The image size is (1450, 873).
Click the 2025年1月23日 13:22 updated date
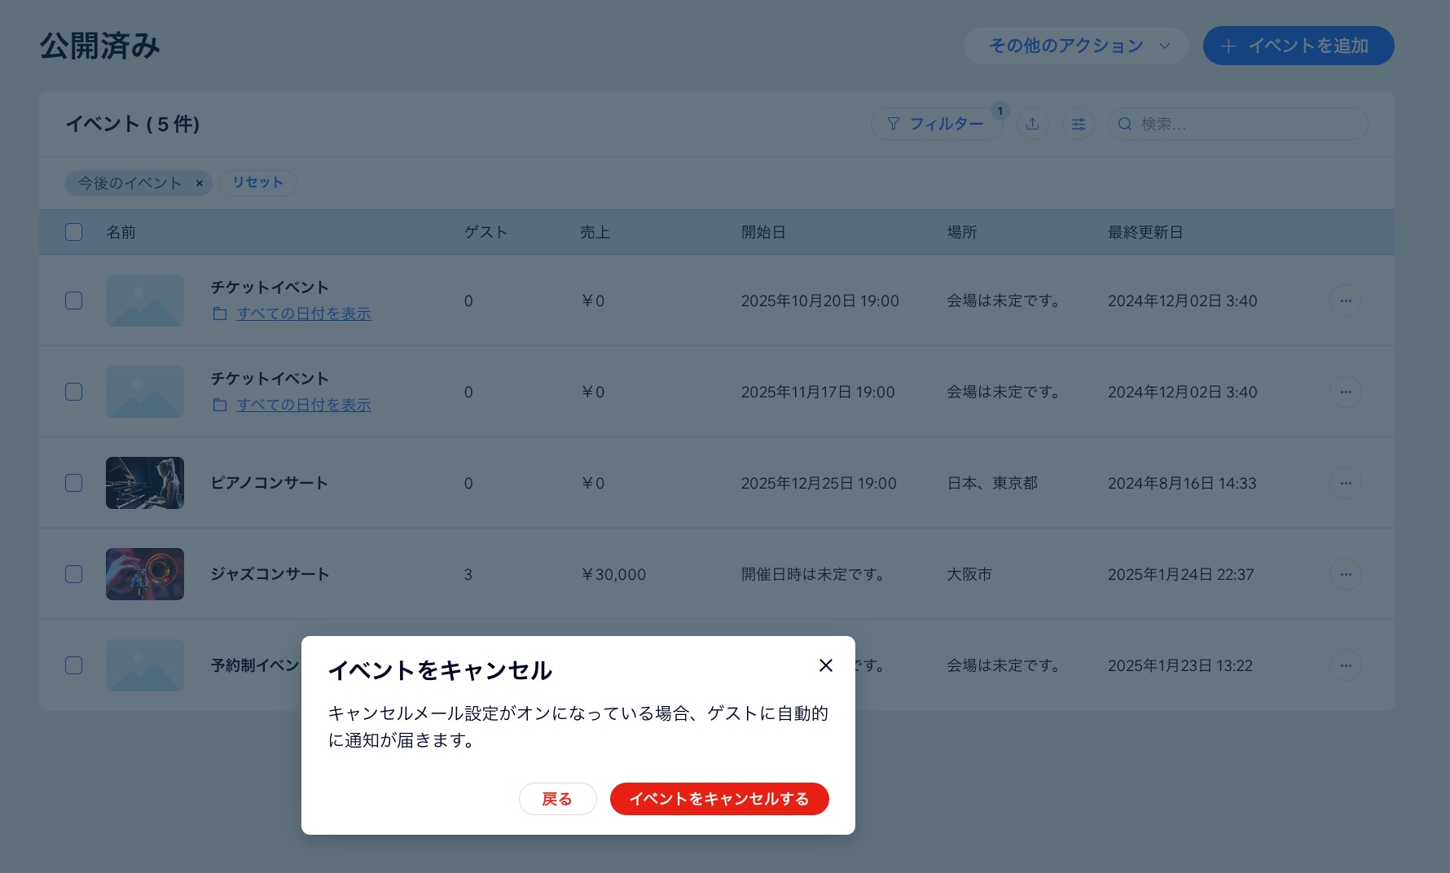(1180, 665)
